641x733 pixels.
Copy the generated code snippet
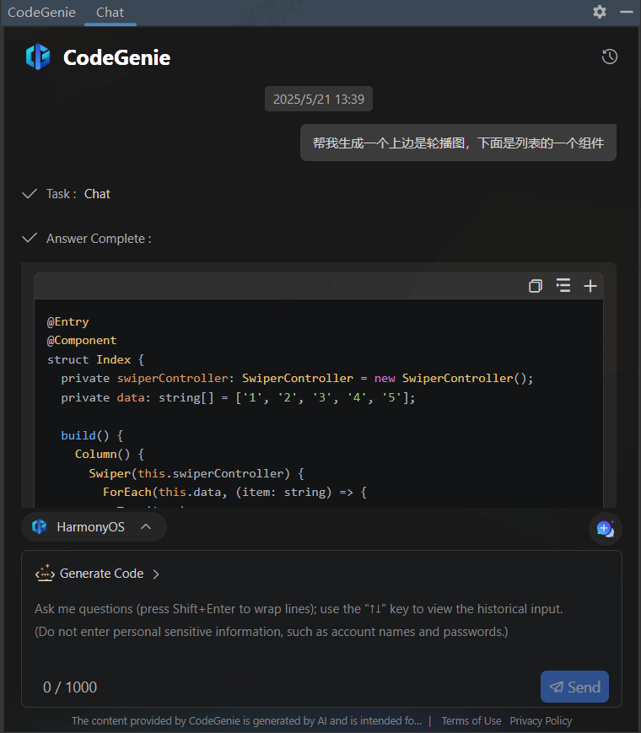point(536,286)
